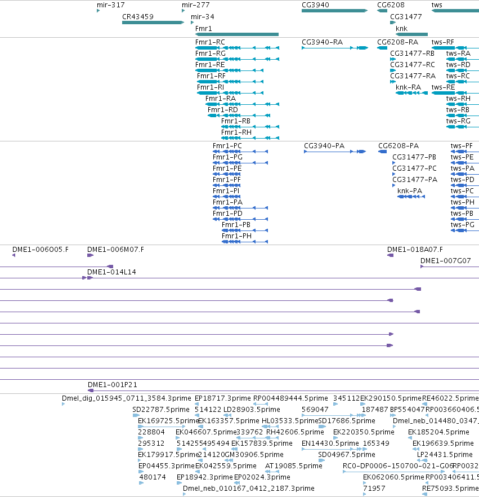Select the EP18717.3prime EST label
Viewport: 479px width, 497px height.
tap(222, 398)
